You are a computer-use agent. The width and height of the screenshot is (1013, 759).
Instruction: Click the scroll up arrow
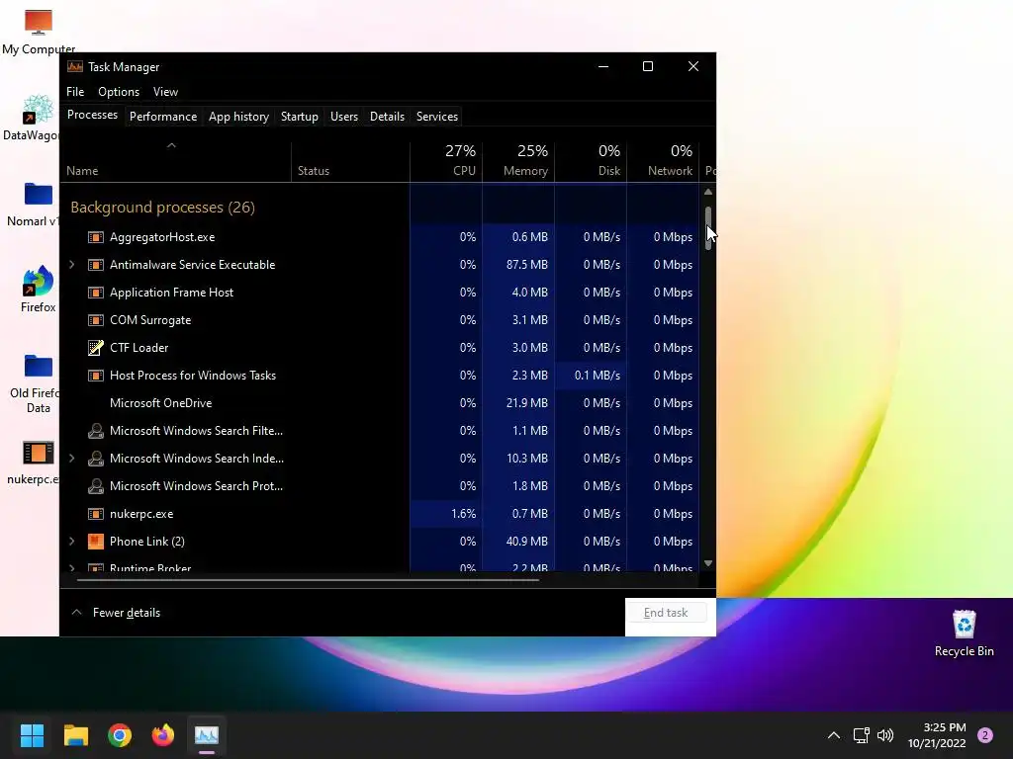(708, 192)
